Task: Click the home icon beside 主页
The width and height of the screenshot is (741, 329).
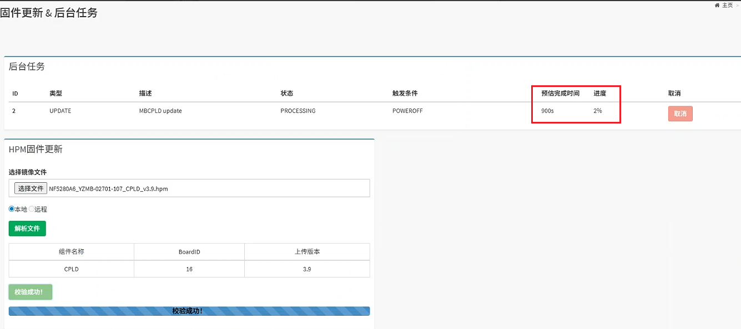Action: coord(717,5)
